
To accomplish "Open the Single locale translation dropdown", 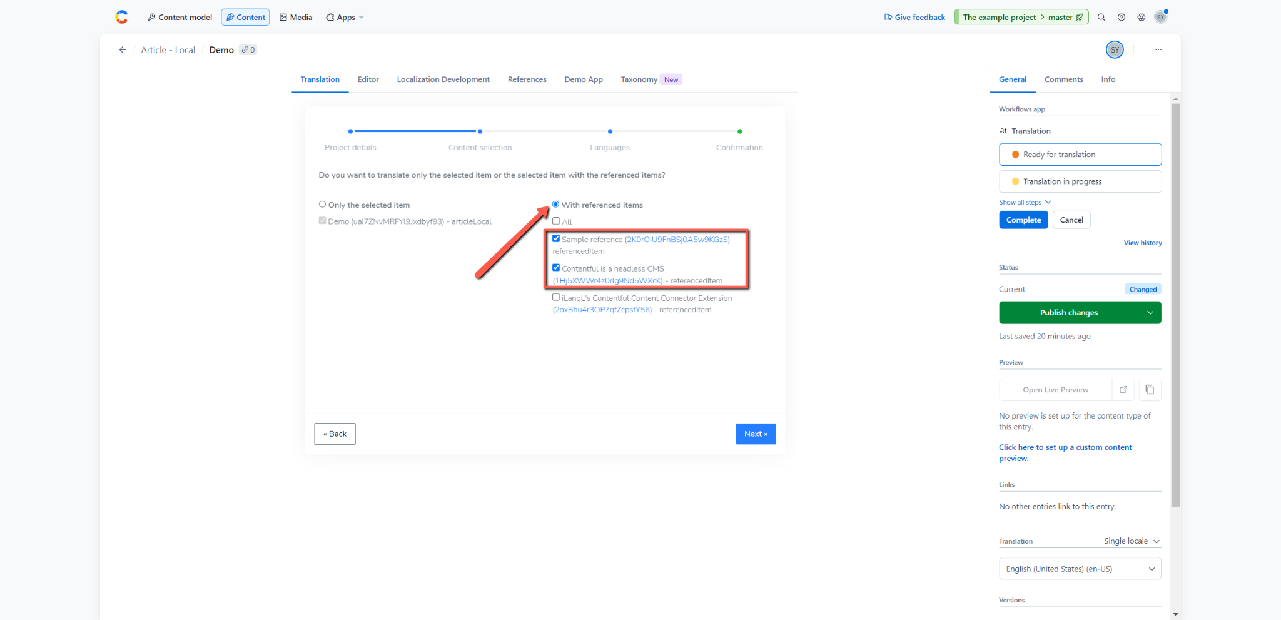I will coord(1132,541).
